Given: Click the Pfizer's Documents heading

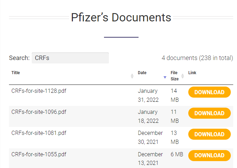Looking at the screenshot, I should click(121, 18).
